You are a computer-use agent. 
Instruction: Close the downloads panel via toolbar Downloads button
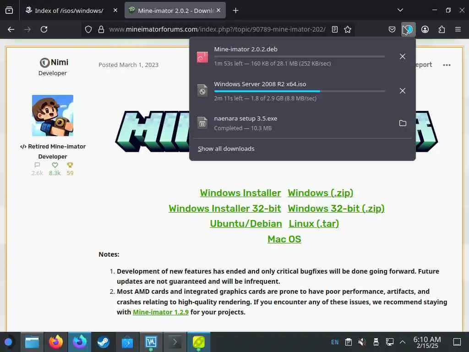pyautogui.click(x=408, y=29)
